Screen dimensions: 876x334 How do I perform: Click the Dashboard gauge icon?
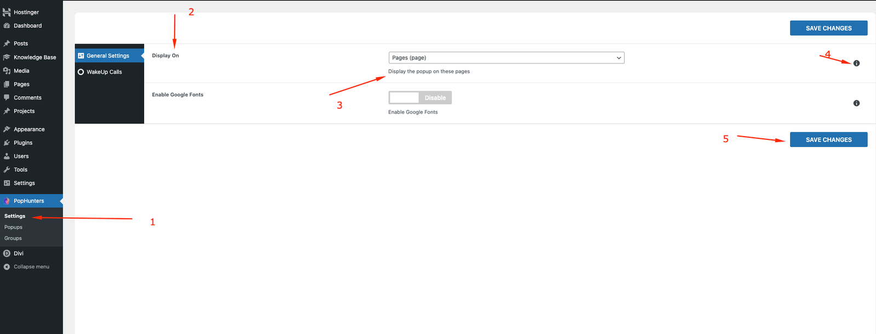tap(7, 26)
